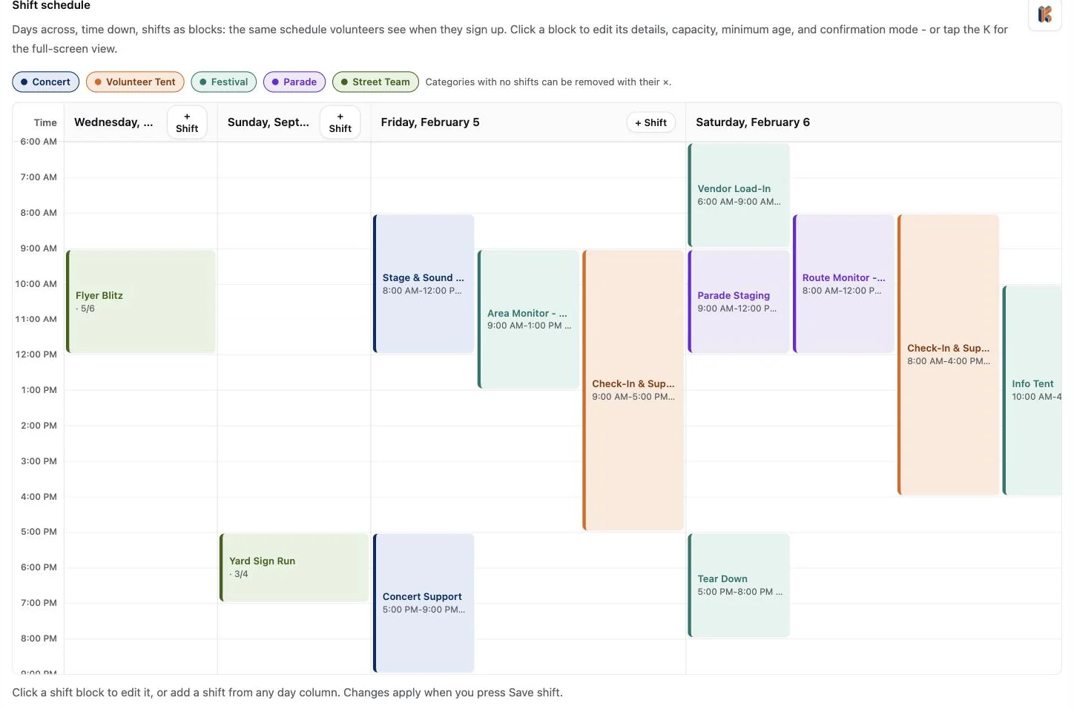This screenshot has height=709, width=1074.
Task: Click the Sunday, Sept... day header
Action: 268,122
